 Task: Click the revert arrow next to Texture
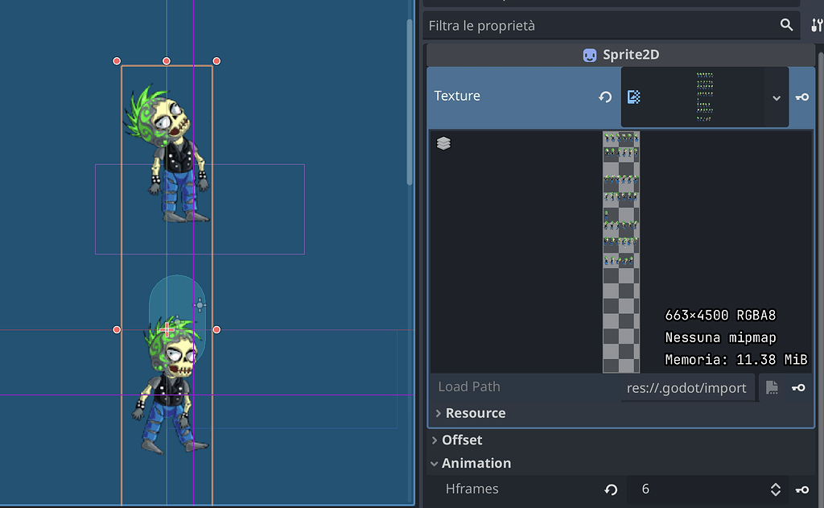click(x=605, y=97)
